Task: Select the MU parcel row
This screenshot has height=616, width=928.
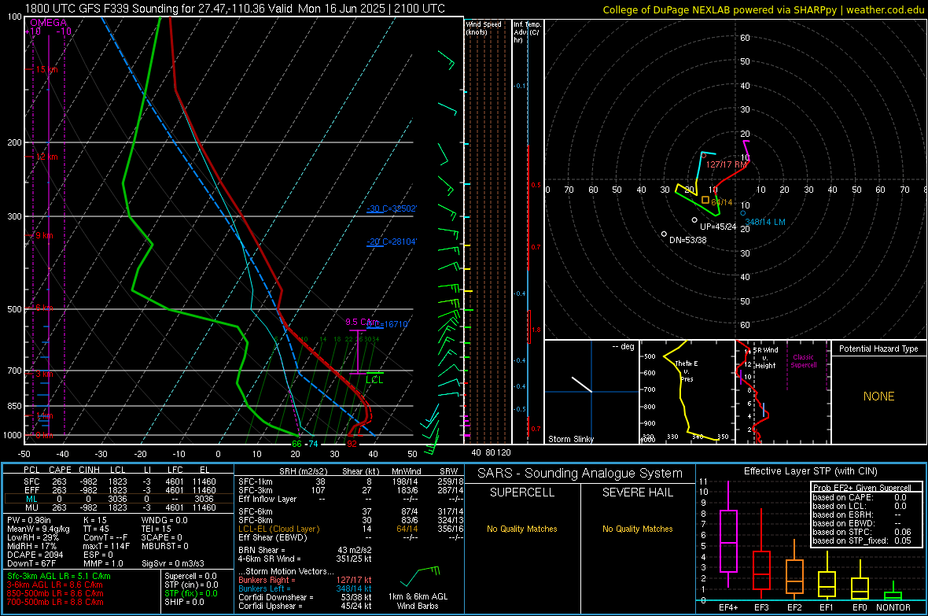Action: [x=120, y=507]
